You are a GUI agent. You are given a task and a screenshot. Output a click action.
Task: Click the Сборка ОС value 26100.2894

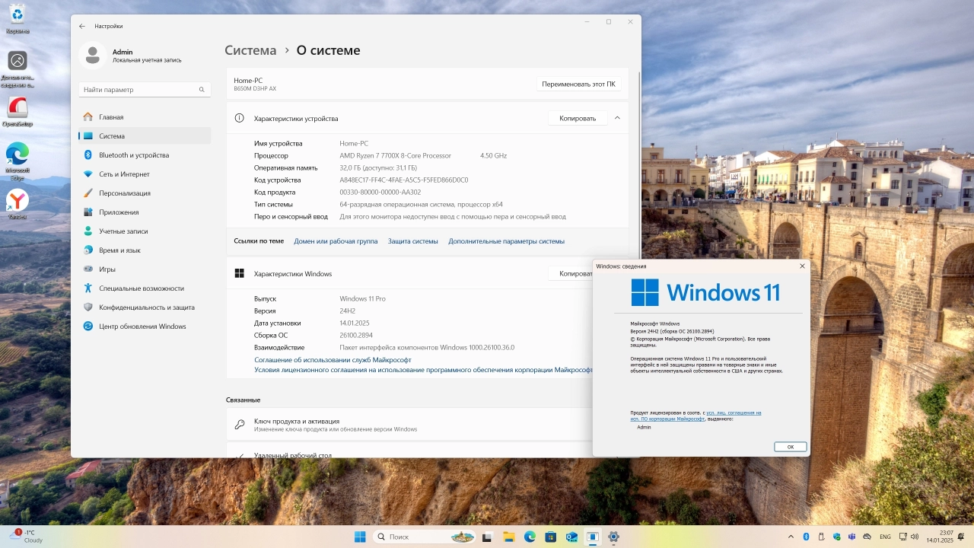[x=356, y=335]
